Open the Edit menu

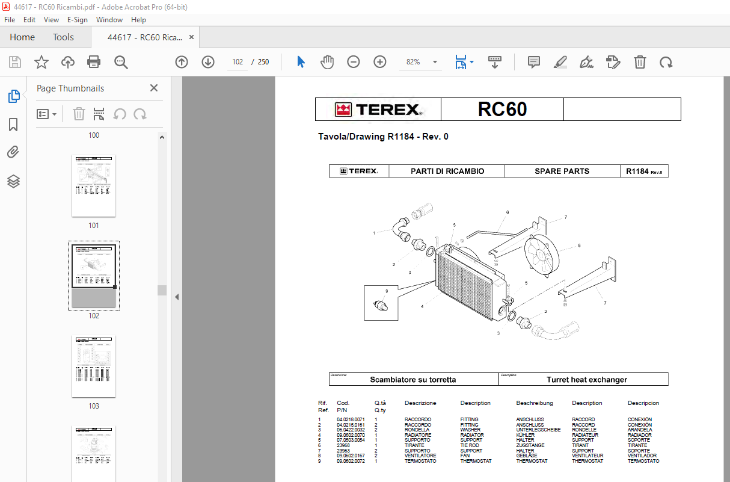pos(29,20)
